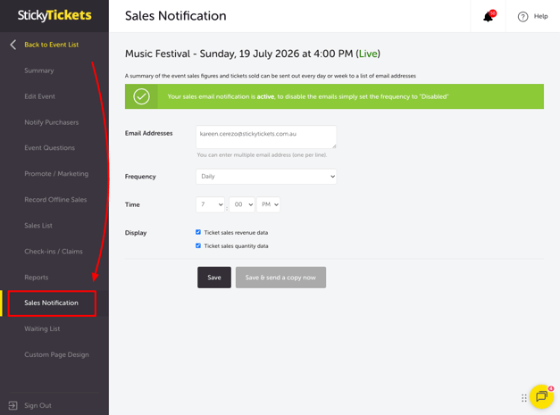Click Back to Event List link
Image resolution: width=560 pixels, height=415 pixels.
pyautogui.click(x=52, y=45)
